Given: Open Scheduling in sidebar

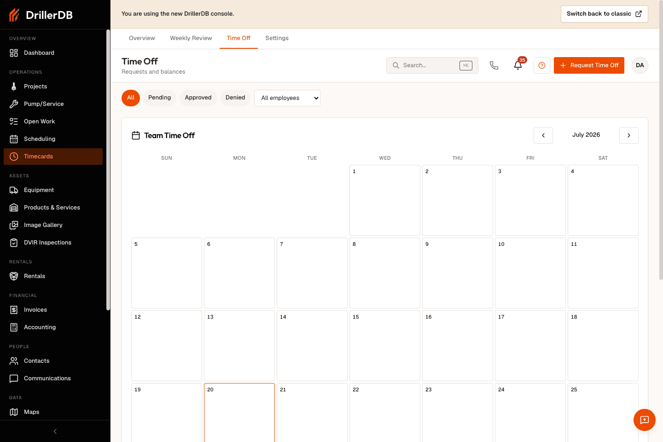Looking at the screenshot, I should [x=53, y=139].
